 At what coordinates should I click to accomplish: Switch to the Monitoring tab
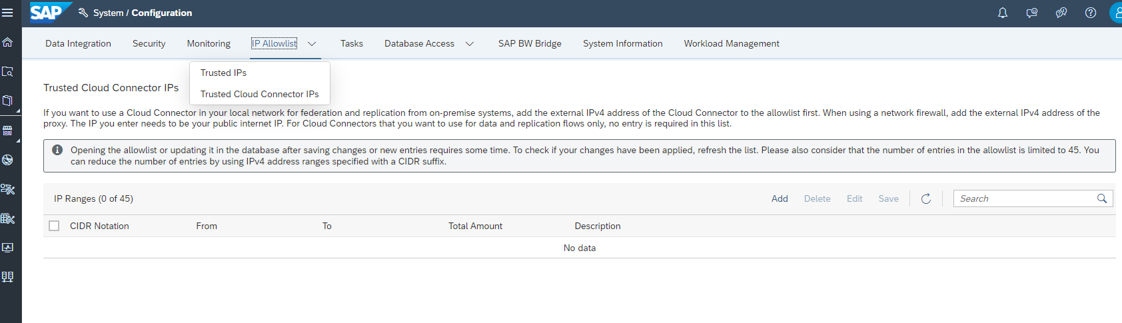tap(209, 43)
